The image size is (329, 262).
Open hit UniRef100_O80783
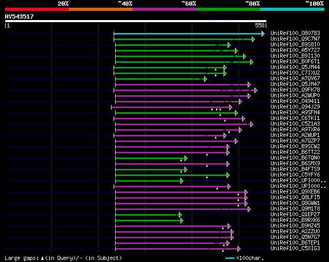pyautogui.click(x=295, y=33)
